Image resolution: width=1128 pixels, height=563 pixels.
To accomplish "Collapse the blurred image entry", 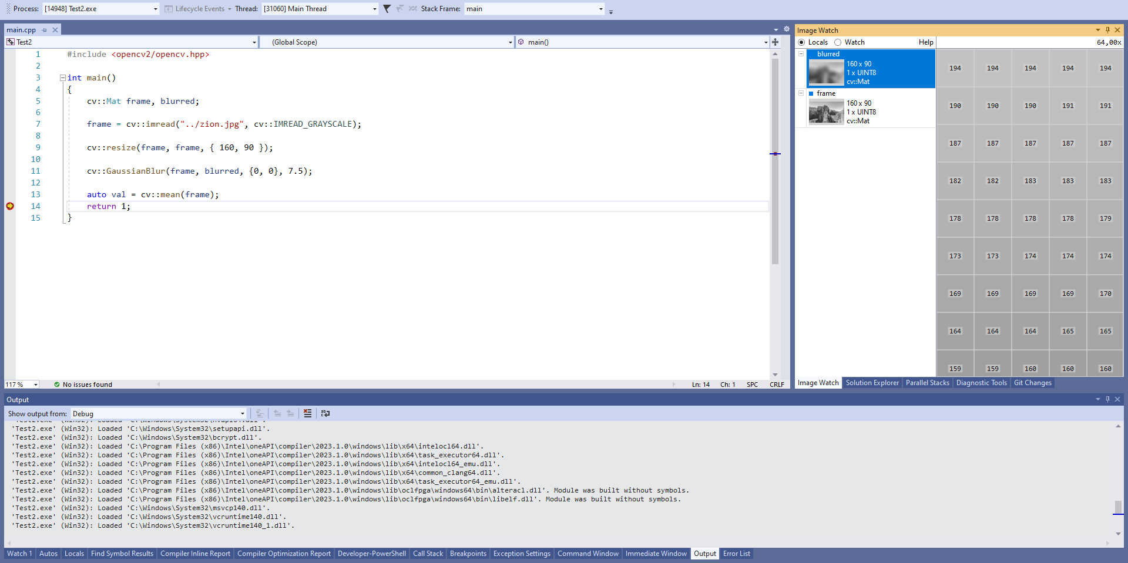I will click(x=801, y=53).
